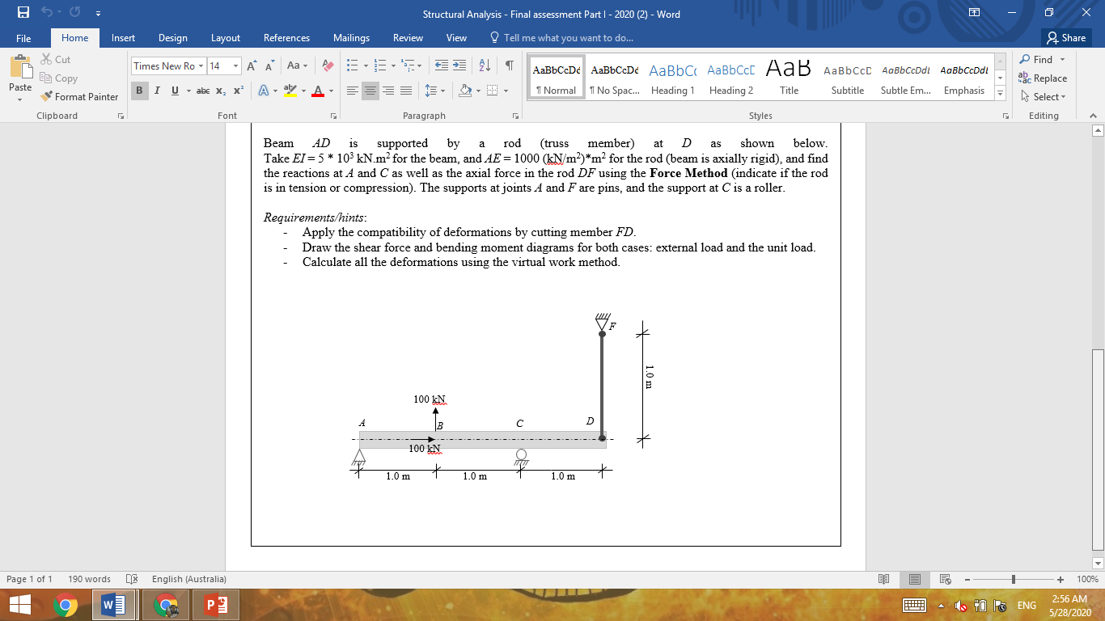Click the vertical scrollbar down arrow
The image size is (1105, 621).
[1097, 563]
